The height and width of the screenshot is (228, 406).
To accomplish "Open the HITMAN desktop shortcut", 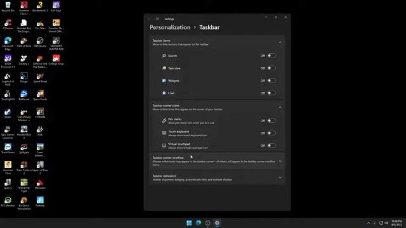I will (x=40, y=113).
